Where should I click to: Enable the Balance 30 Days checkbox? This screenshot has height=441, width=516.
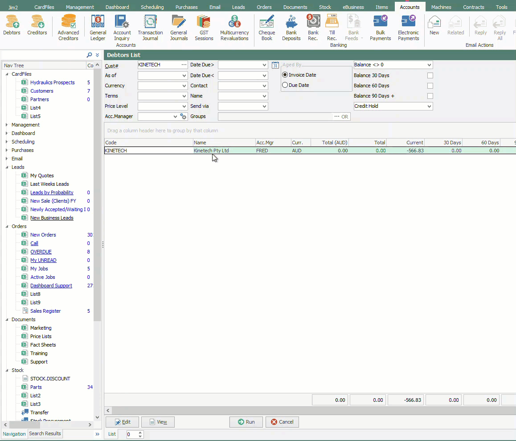pyautogui.click(x=430, y=75)
